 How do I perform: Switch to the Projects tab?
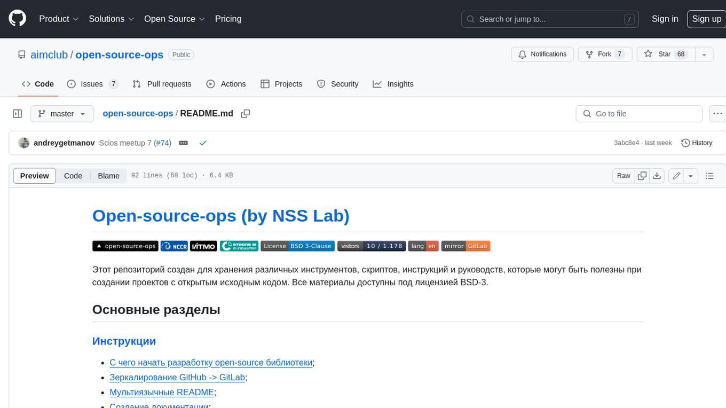pyautogui.click(x=281, y=84)
